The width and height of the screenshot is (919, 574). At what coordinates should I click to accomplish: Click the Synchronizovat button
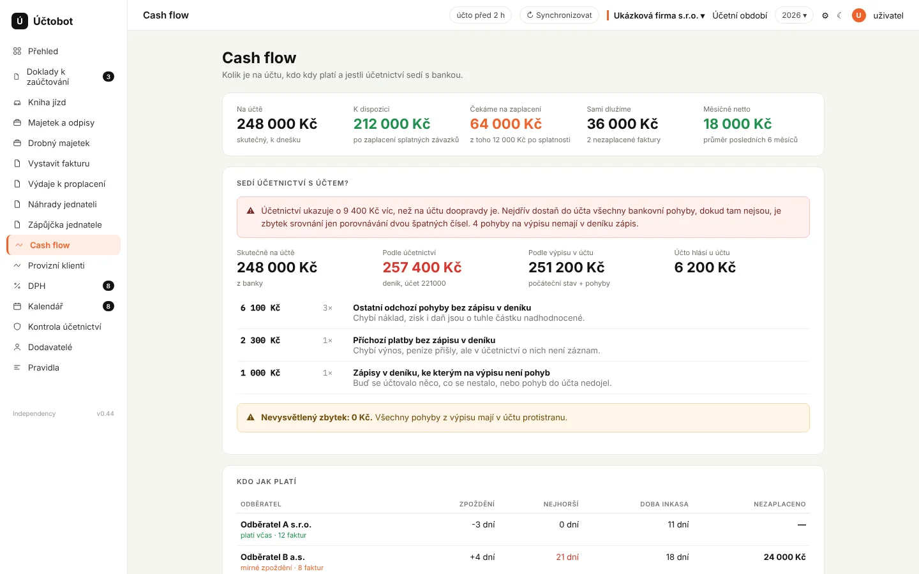point(559,15)
